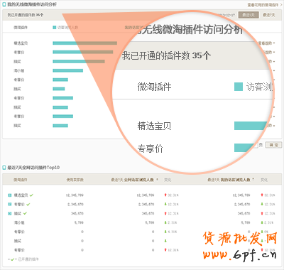This screenshot has width=284, height=270.
Task: Click green check mark next to 抽奖 in table
Action: 25,213
